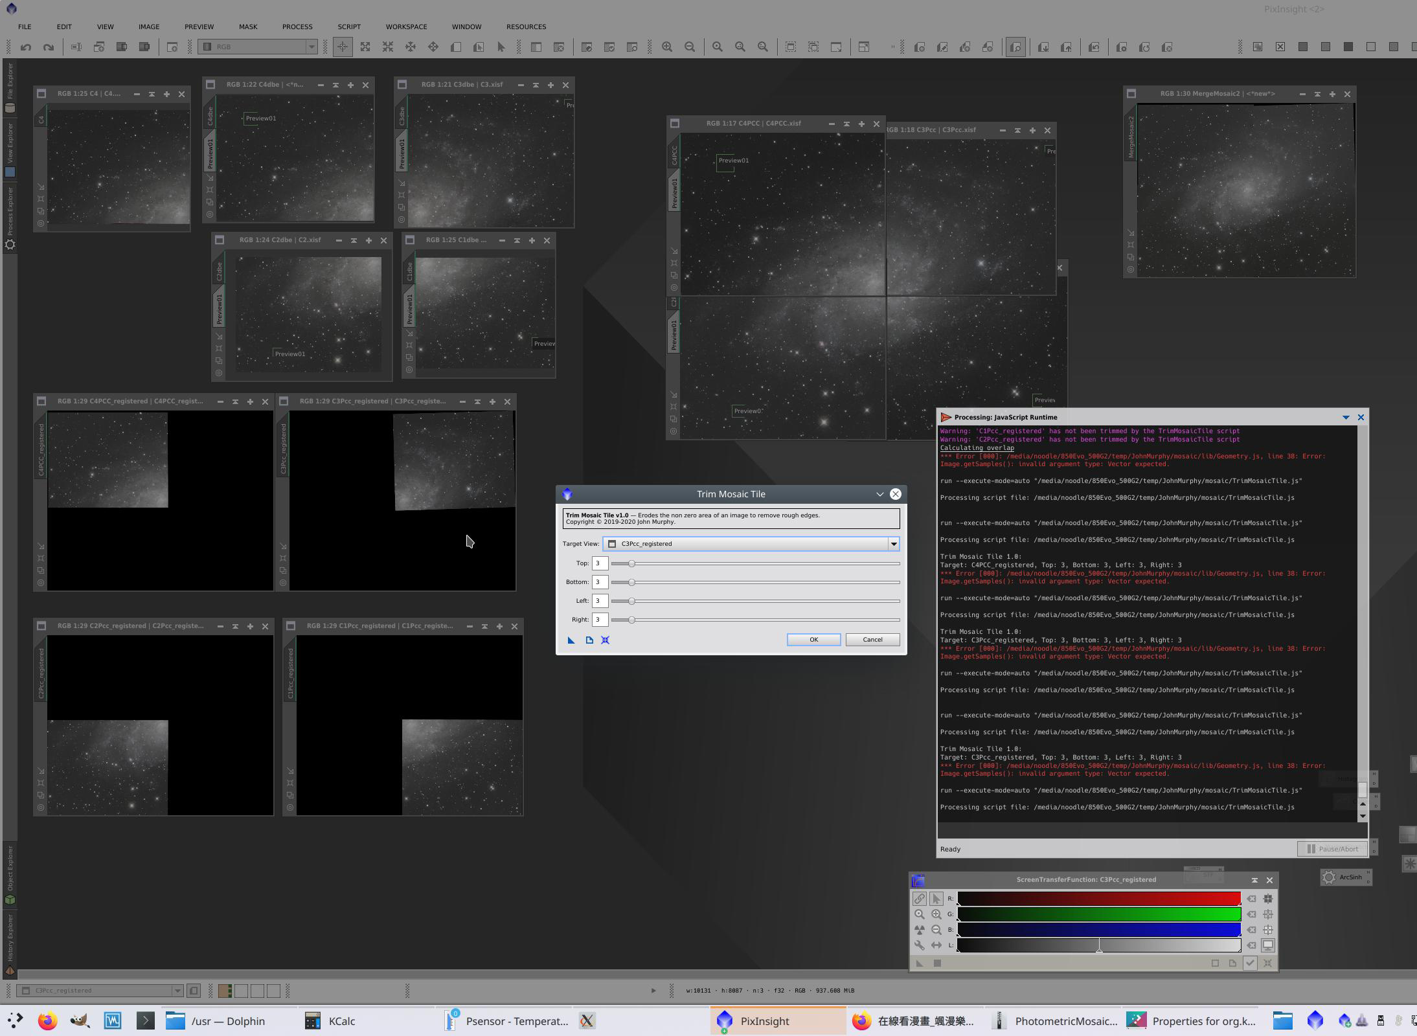Select the Zoom Out magnifier in main toolbar
Image resolution: width=1417 pixels, height=1036 pixels.
coord(690,47)
